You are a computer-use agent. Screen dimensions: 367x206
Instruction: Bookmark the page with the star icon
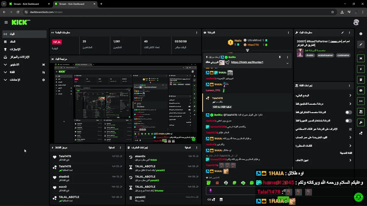(333, 12)
